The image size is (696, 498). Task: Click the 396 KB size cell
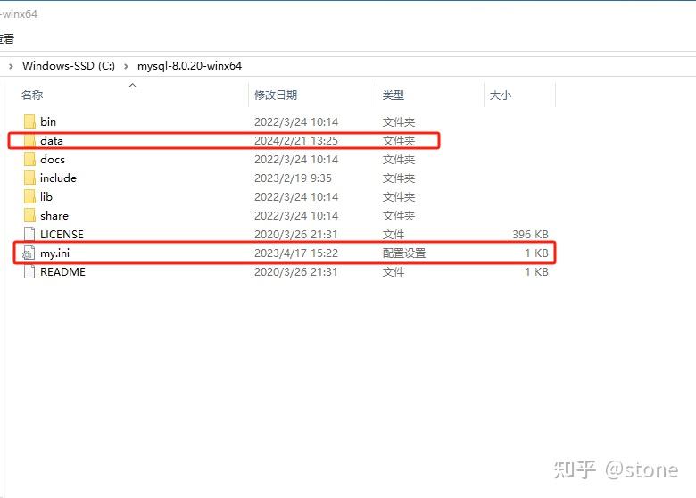530,235
